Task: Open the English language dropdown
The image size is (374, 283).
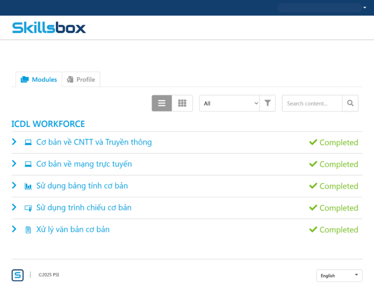Action: click(339, 275)
